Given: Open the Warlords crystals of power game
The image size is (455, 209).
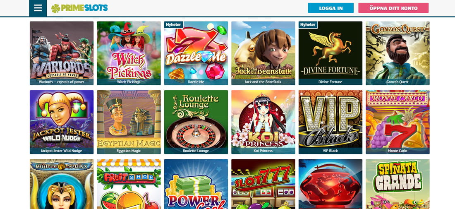Looking at the screenshot, I should (62, 53).
